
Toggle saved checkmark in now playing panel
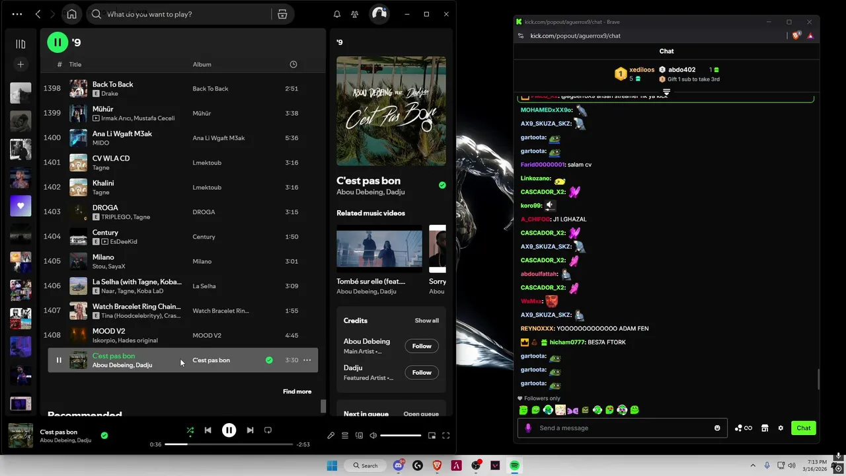pos(442,185)
